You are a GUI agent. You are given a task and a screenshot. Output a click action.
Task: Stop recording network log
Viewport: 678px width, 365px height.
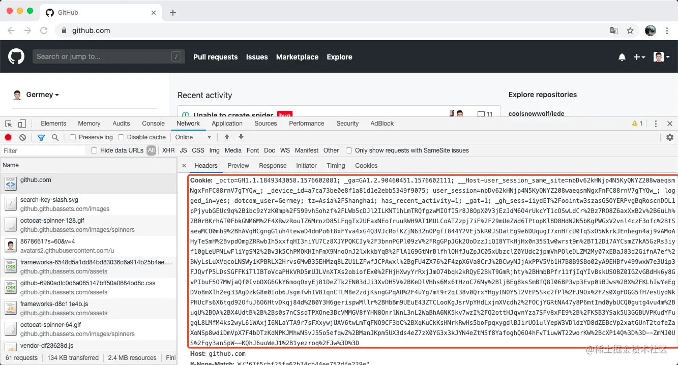(x=8, y=137)
